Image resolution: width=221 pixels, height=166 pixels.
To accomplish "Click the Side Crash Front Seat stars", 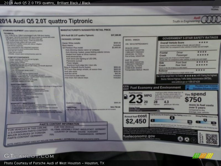I will [x=202, y=62].
